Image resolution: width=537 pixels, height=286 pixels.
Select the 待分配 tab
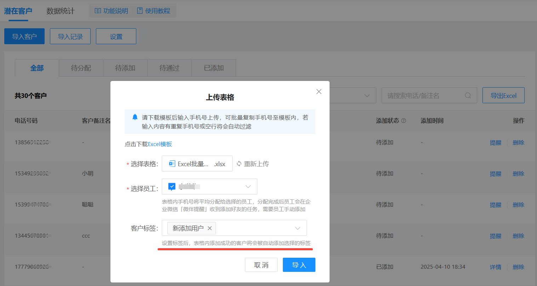click(x=81, y=68)
